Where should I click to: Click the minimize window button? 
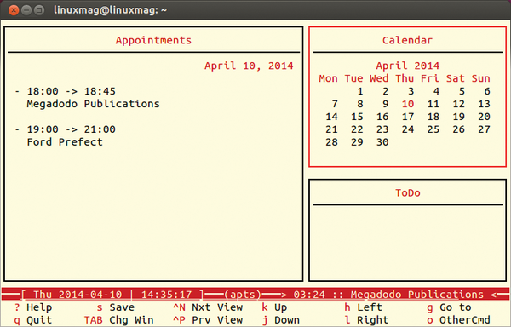coord(26,10)
